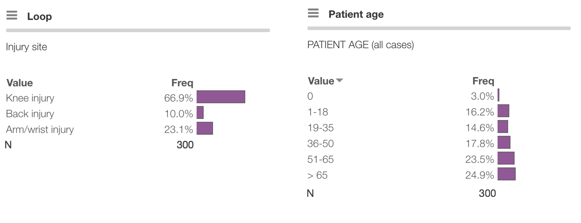Open the Patient age panel hamburger menu

coord(313,14)
